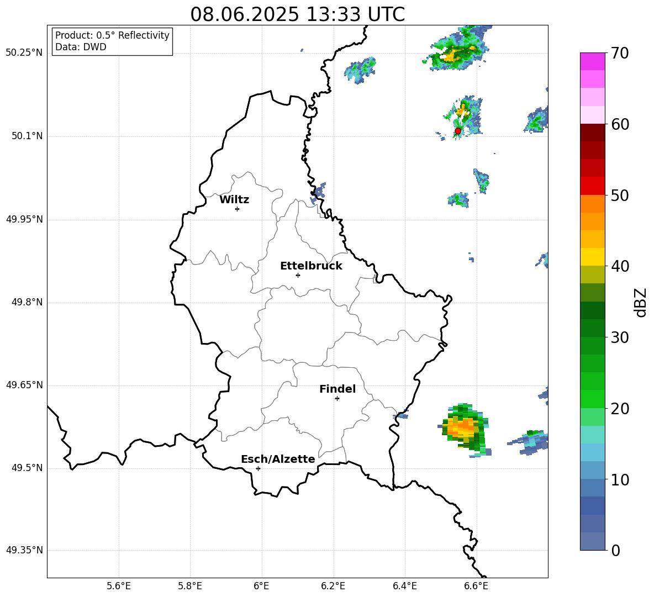654x597 pixels.
Task: Click the 10 tick label on the colorbar
Action: click(620, 479)
